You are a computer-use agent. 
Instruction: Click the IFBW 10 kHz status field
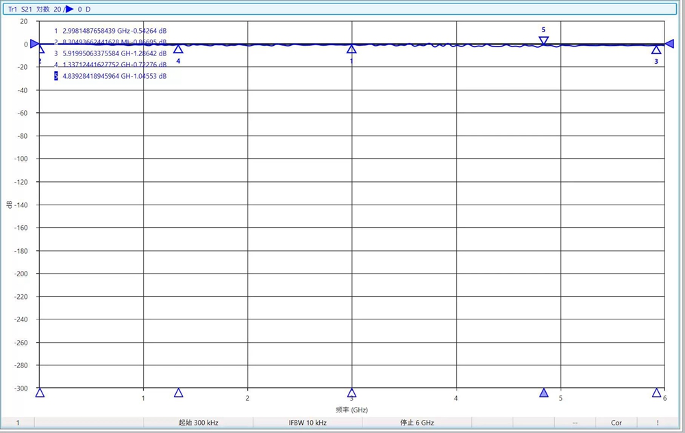coord(308,423)
